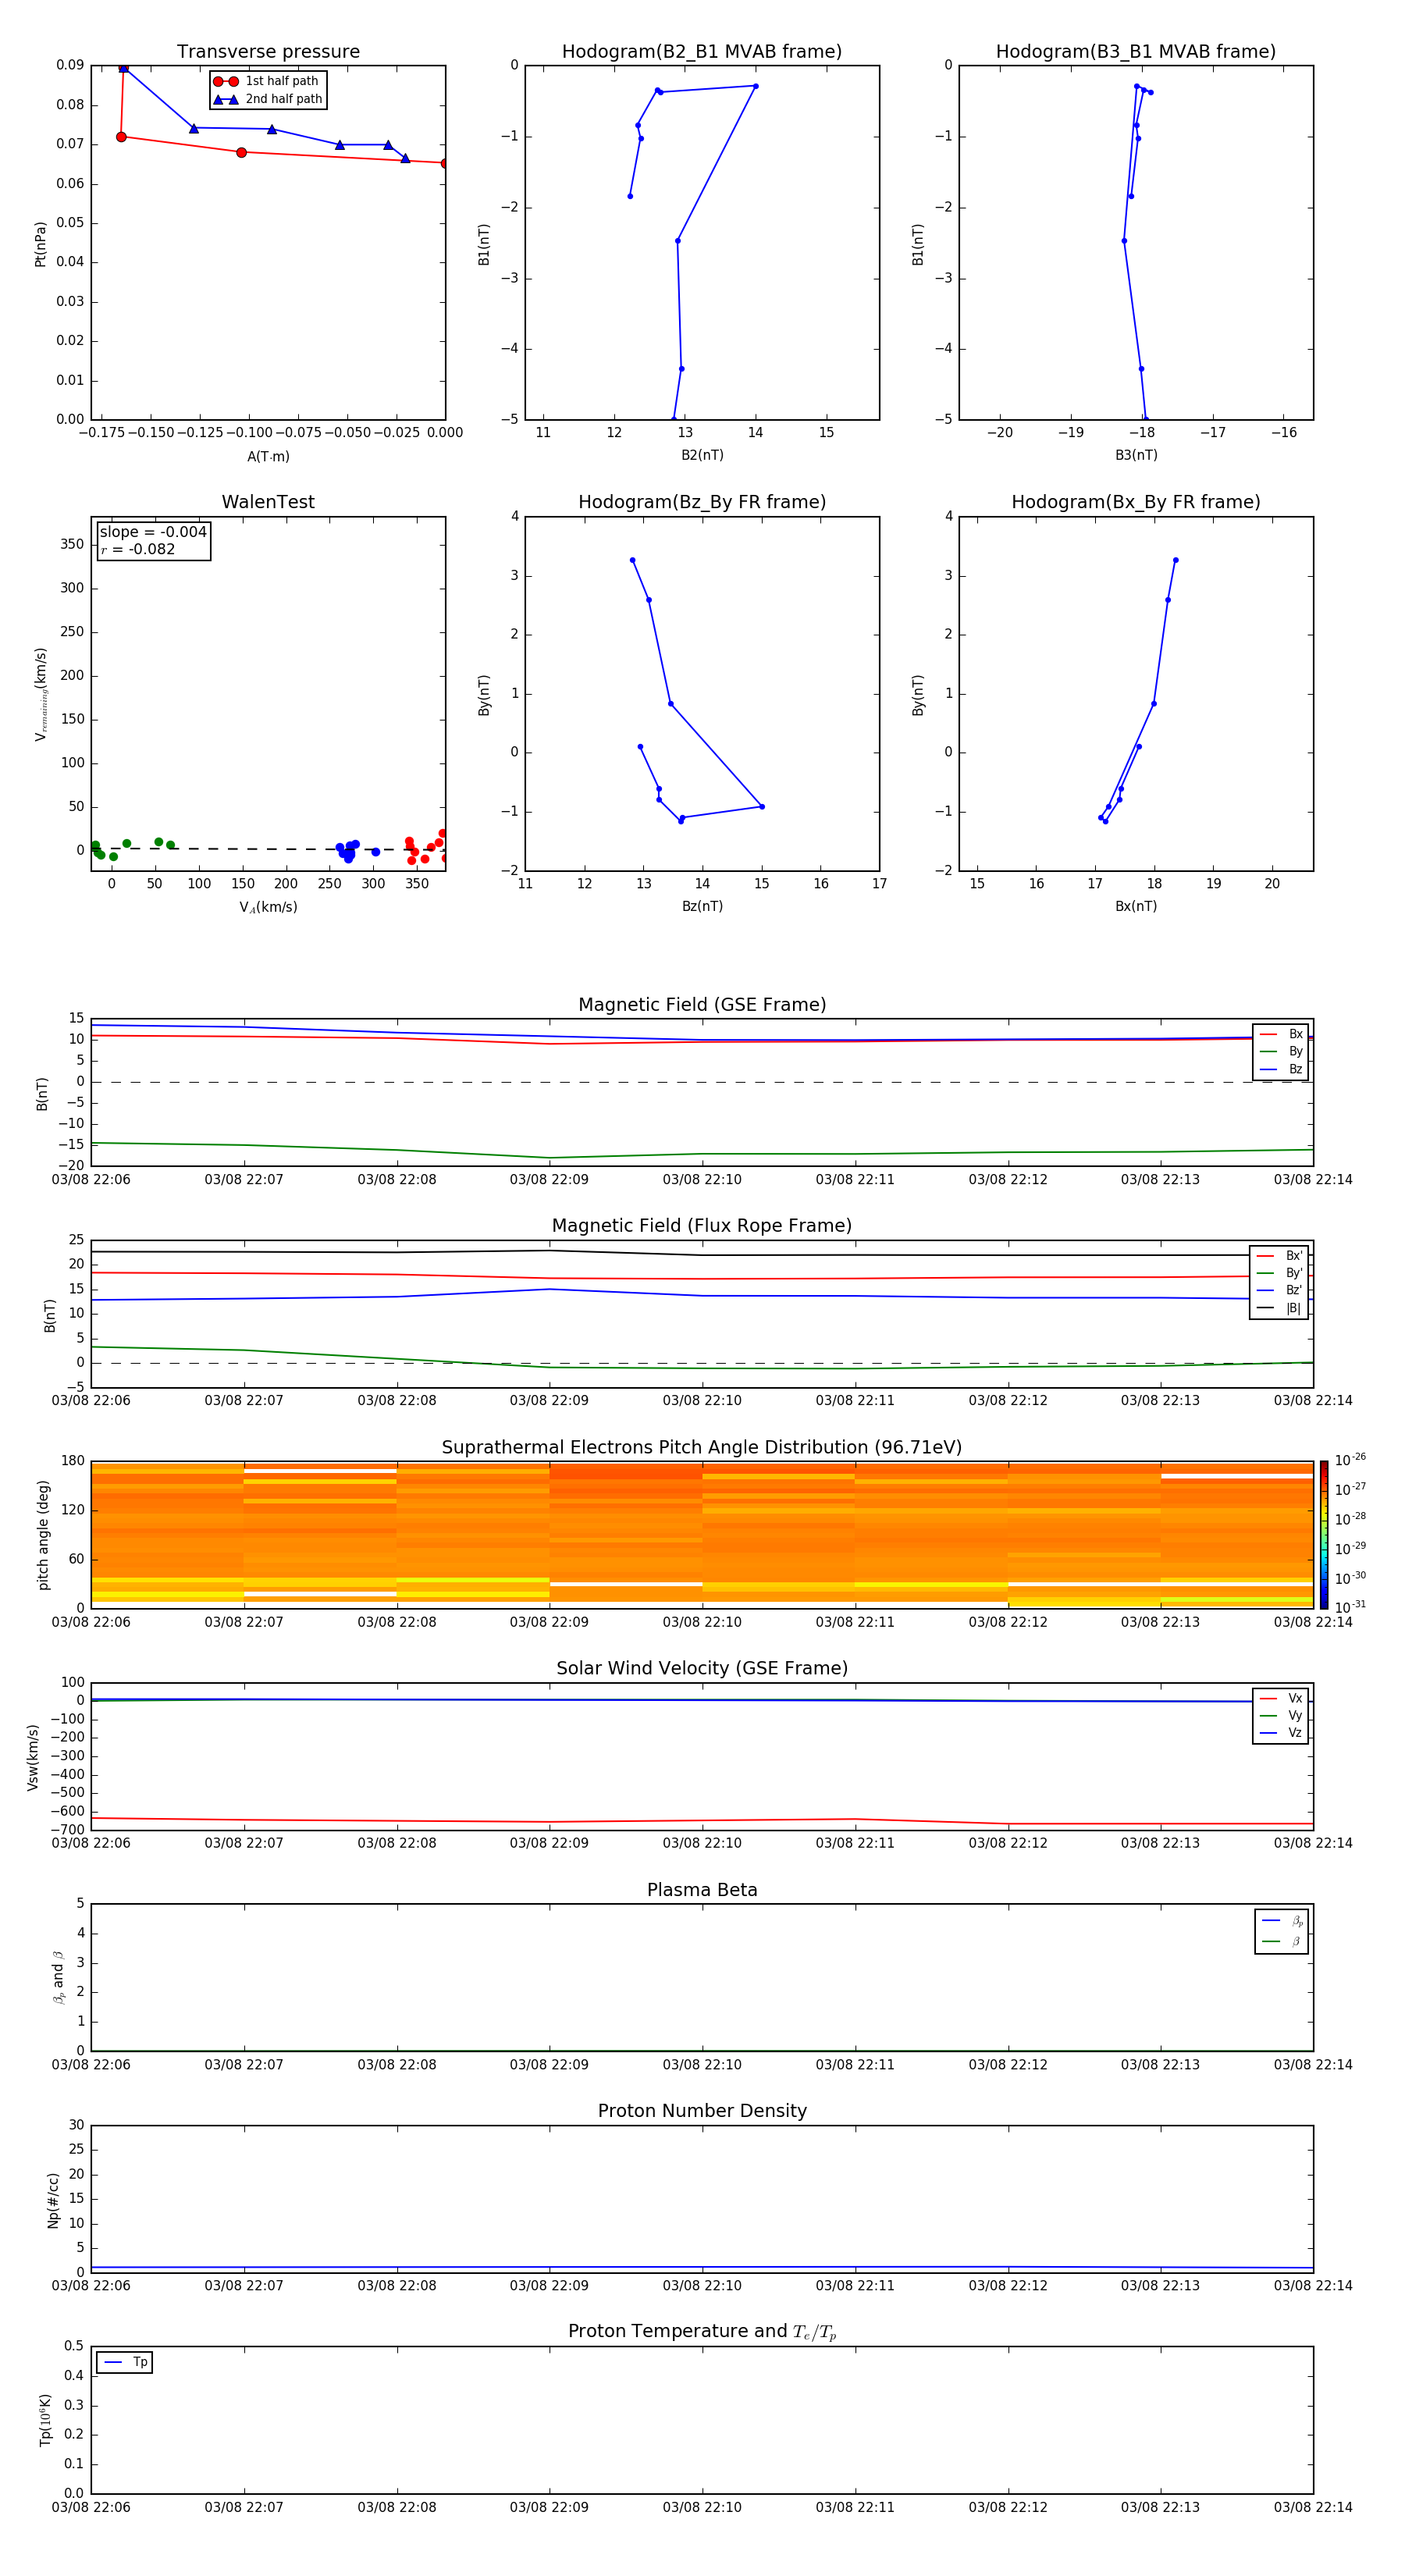Click the red Bx legend line in GSE magnetic field plot
The height and width of the screenshot is (2576, 1405).
(1268, 1034)
